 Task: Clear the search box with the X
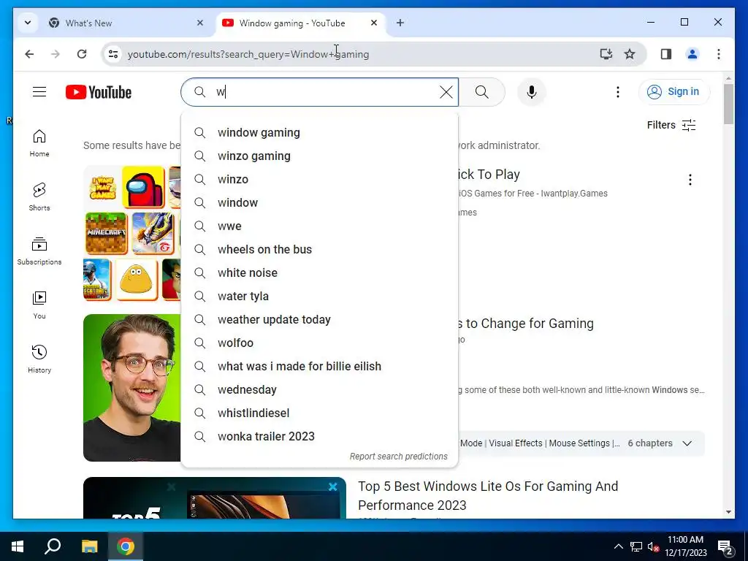(446, 92)
